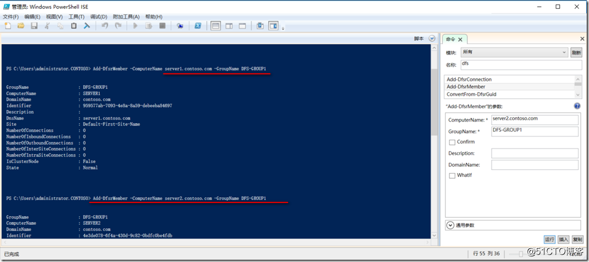Show the script pane on the right
The height and width of the screenshot is (262, 589).
tap(229, 26)
